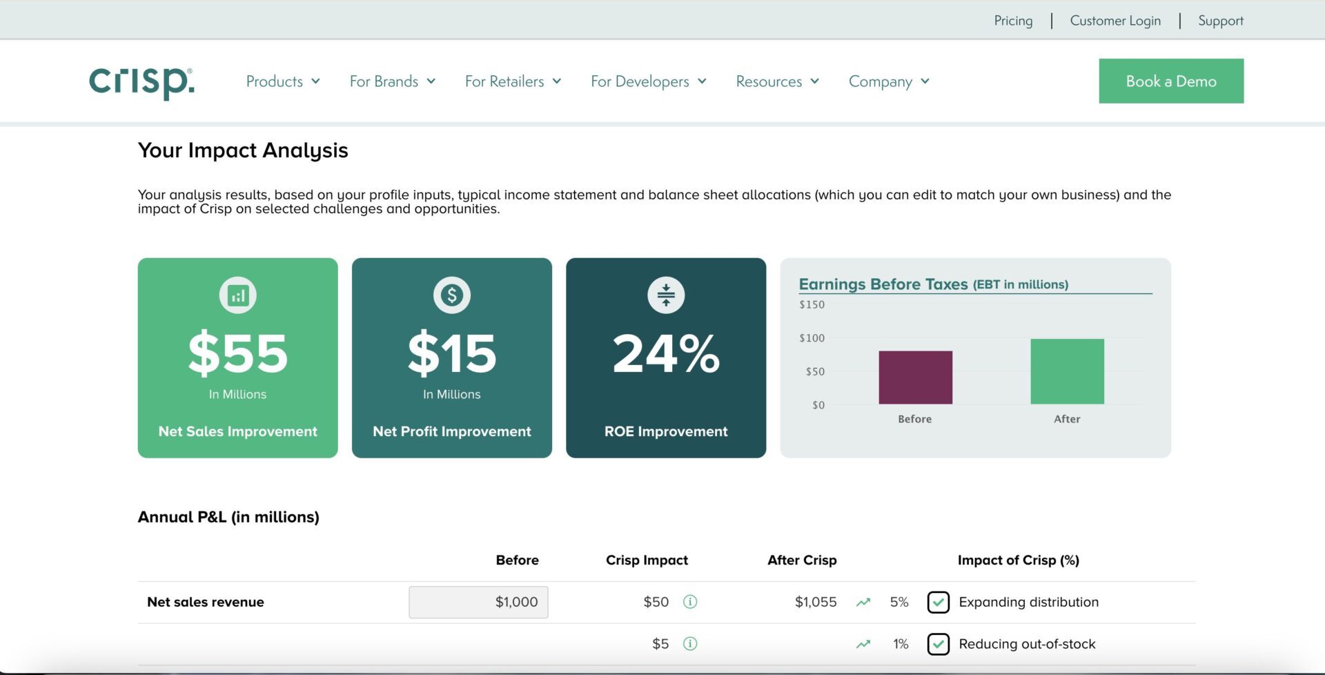
Task: Open the Pricing link
Action: tap(1013, 21)
